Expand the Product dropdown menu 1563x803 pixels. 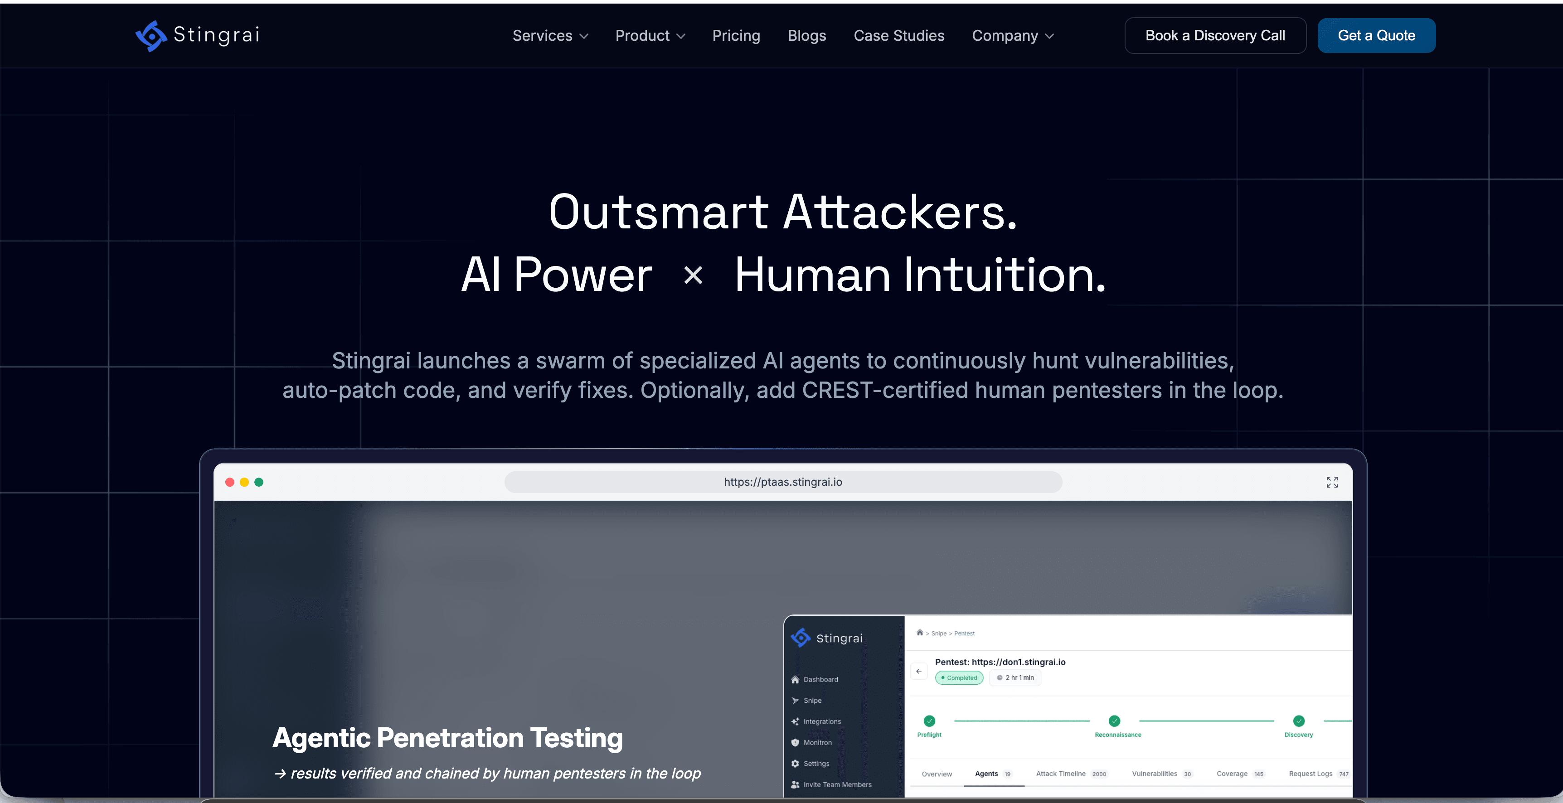[650, 36]
